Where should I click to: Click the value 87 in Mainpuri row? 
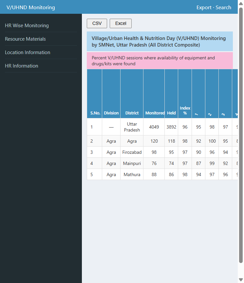tap(198, 163)
